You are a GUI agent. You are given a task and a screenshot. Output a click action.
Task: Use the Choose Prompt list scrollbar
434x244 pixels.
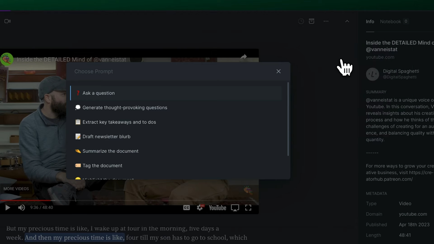[x=288, y=119]
